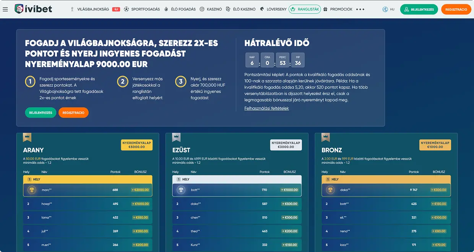Click the Bronz Nyereményalap €1000.00 badge
This screenshot has height=252, width=474.
coord(435,145)
